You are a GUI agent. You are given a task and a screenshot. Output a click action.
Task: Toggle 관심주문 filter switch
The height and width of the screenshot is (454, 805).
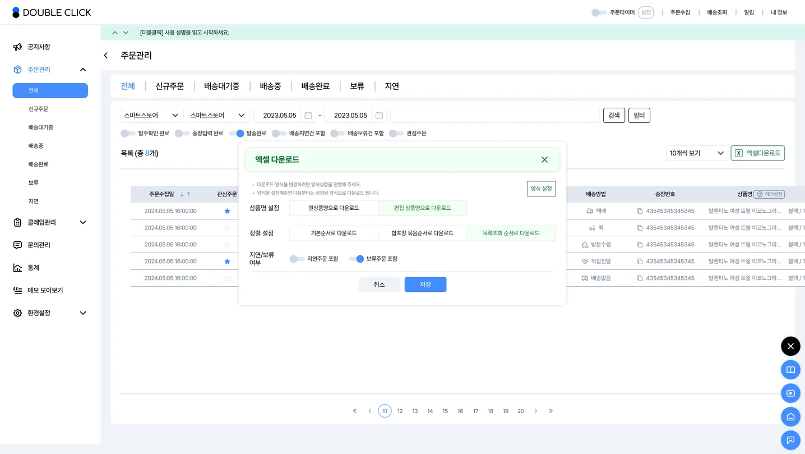[x=396, y=134]
